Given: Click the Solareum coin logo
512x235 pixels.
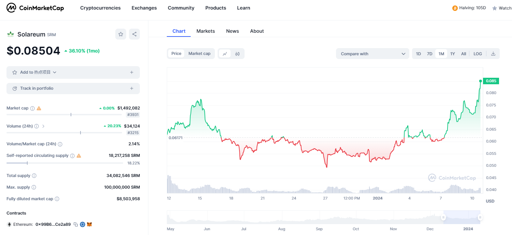Looking at the screenshot, I should point(11,34).
